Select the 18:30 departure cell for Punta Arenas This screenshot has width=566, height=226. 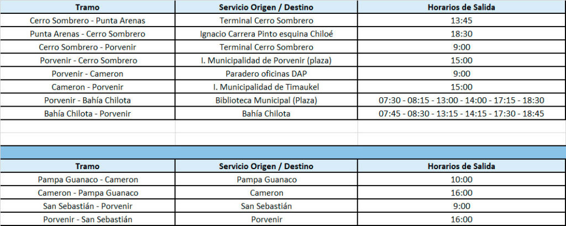click(462, 34)
